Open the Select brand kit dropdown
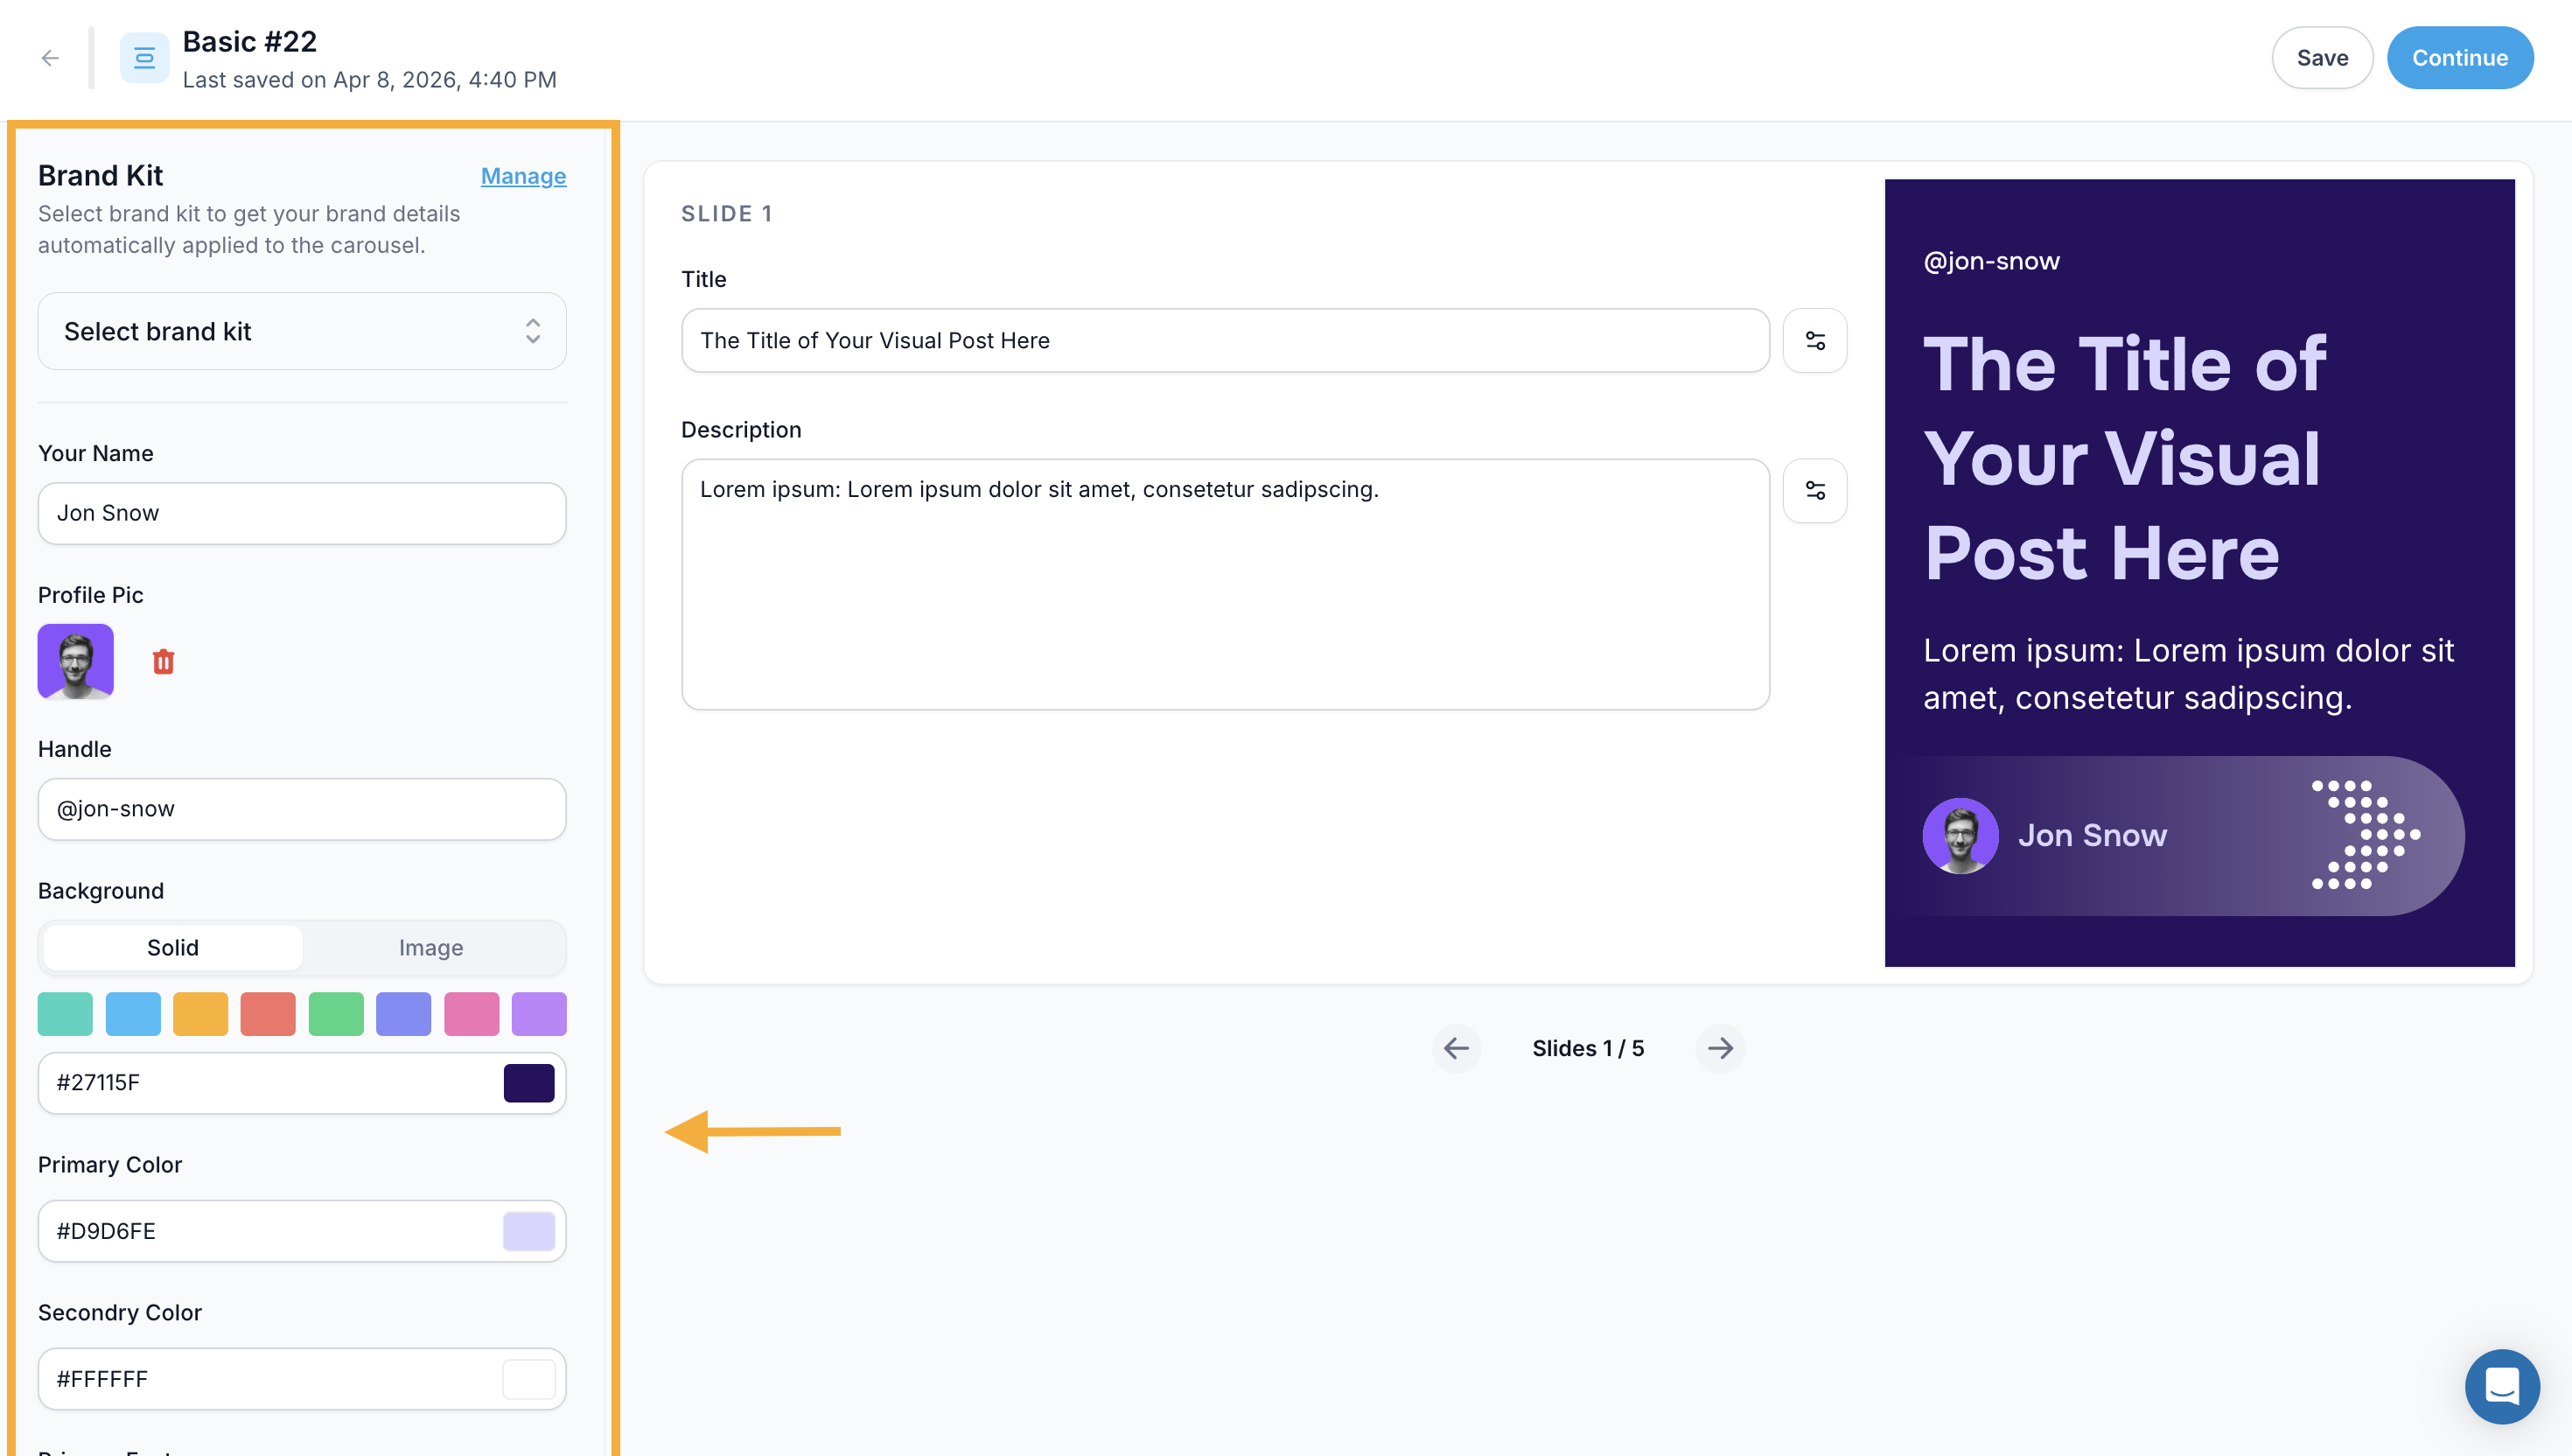The height and width of the screenshot is (1456, 2572). point(302,331)
